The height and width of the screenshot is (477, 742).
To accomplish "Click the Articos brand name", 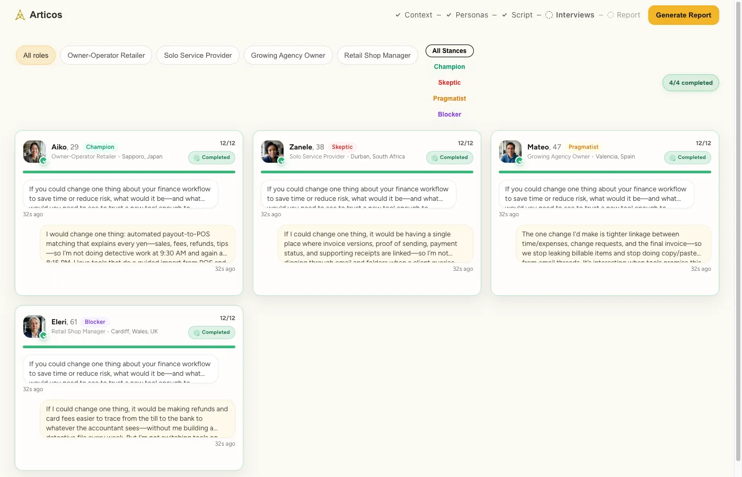I will 46,15.
